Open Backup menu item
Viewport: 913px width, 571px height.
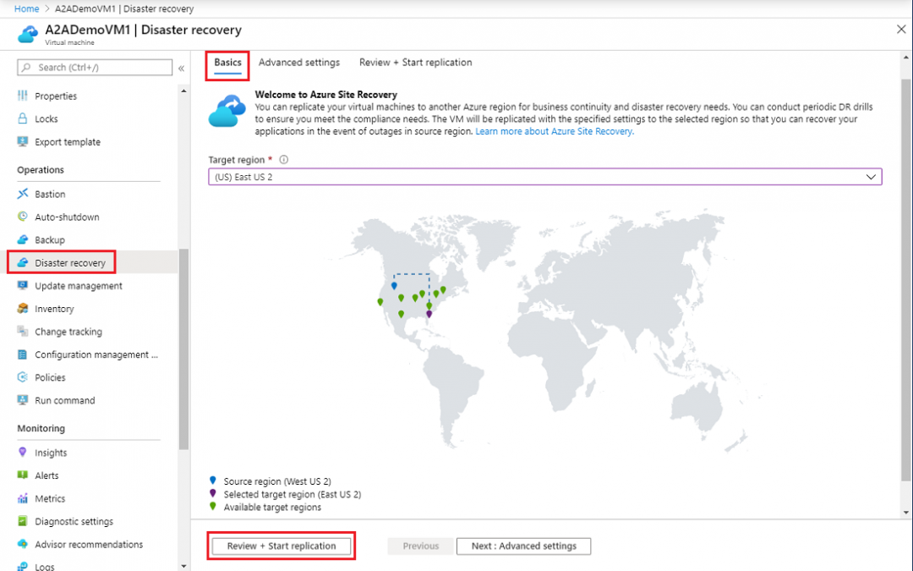click(x=50, y=240)
